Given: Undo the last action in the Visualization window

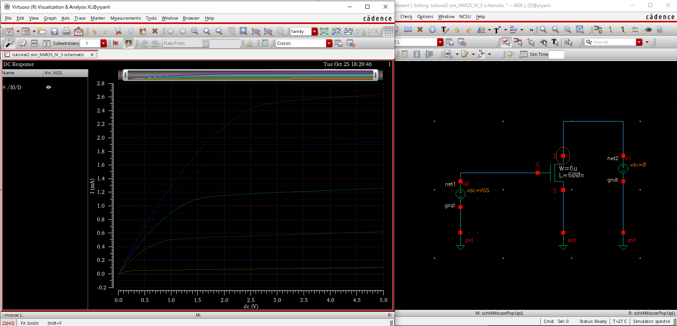Looking at the screenshot, I should pos(94,31).
